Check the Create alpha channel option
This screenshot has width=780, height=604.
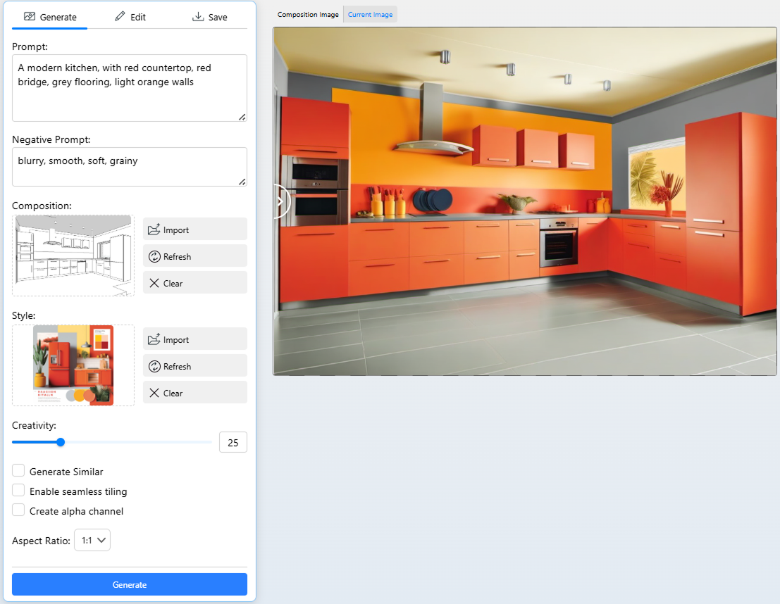tap(19, 510)
